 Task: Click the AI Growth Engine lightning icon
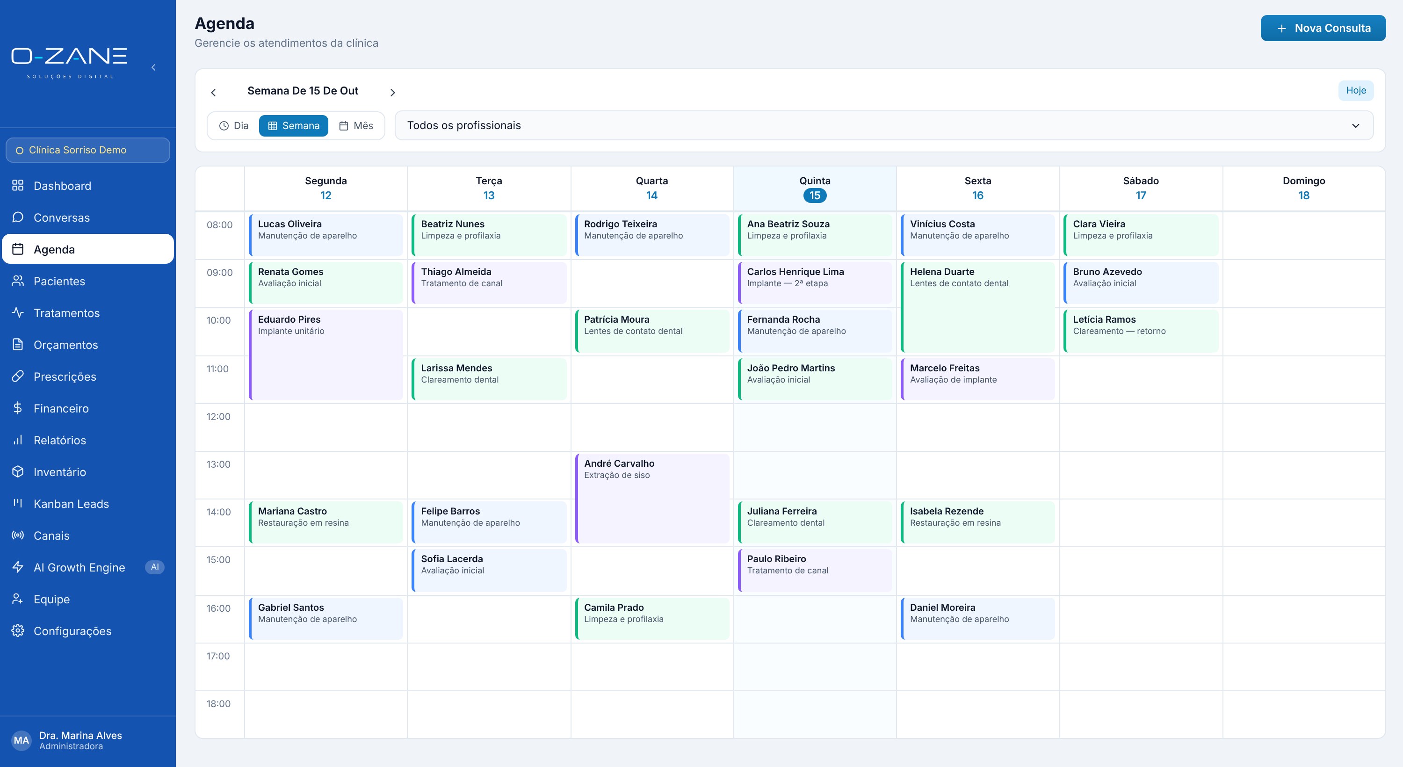(x=17, y=567)
